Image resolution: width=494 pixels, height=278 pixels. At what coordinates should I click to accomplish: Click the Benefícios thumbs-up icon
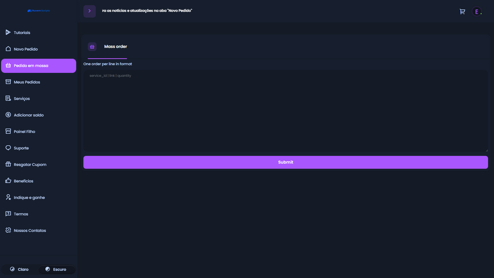pos(8,181)
